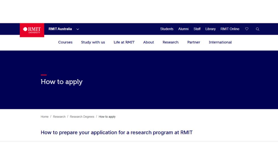Go to Home breadcrumb
The width and height of the screenshot is (278, 164).
pos(45,117)
